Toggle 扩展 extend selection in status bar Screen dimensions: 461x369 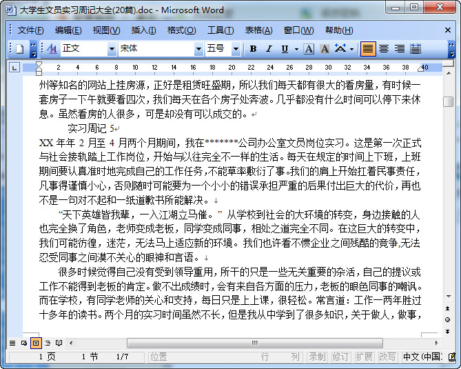[x=364, y=357]
